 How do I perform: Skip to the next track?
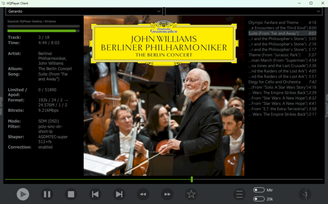pyautogui.click(x=119, y=194)
